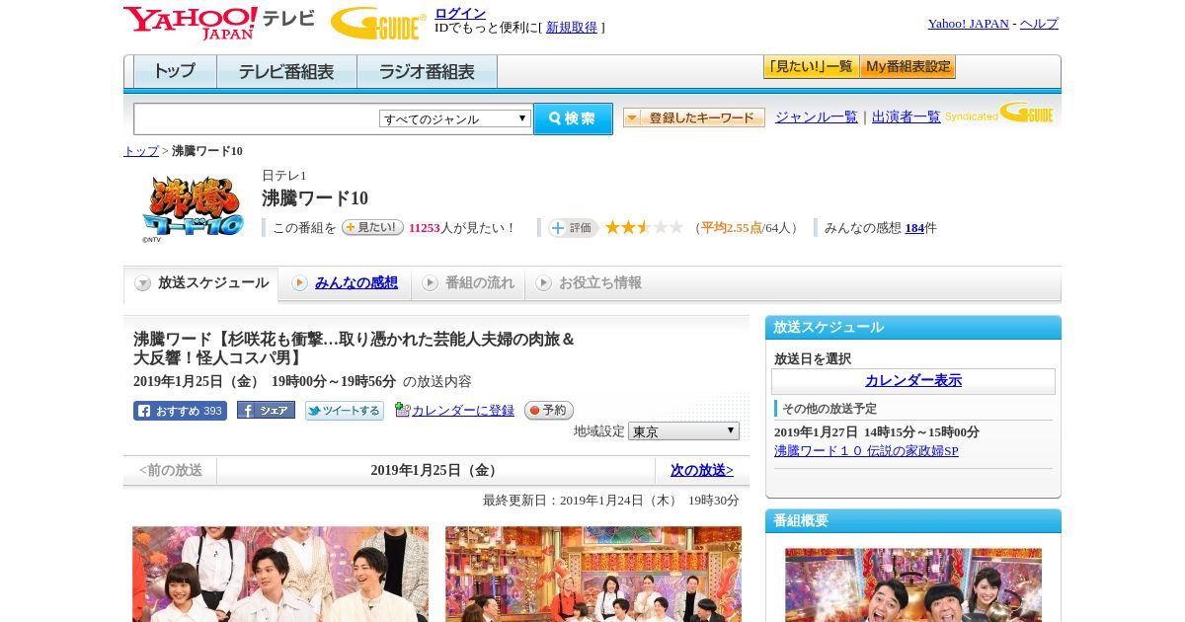Open the 地域設定 東京 region dropdown
This screenshot has width=1185, height=622.
(x=683, y=431)
